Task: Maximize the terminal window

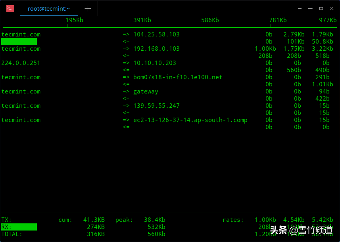Action: [321, 8]
